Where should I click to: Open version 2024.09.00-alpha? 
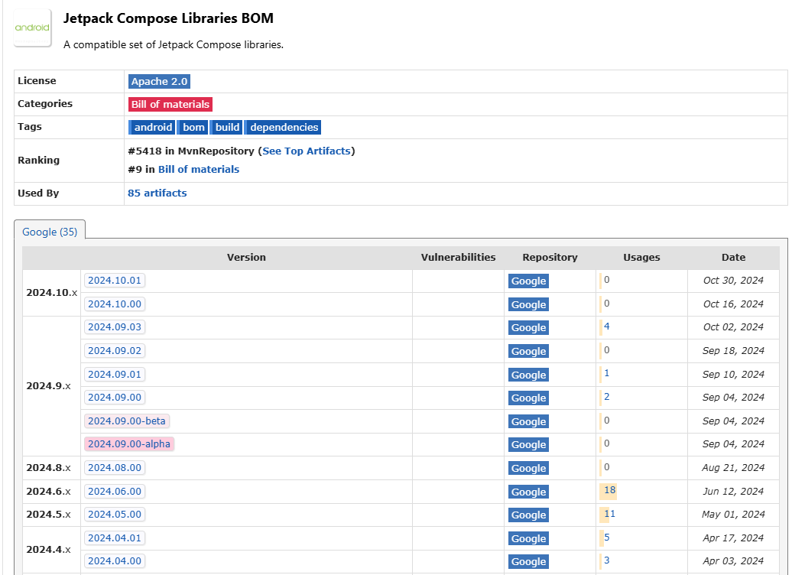pyautogui.click(x=129, y=443)
